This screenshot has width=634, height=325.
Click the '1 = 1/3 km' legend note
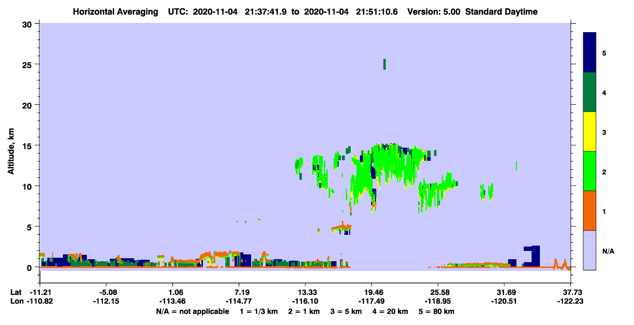258,311
